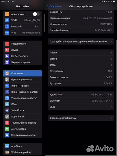Tap the Не беспокоить moon icon
This screenshot has height=156, width=117.
tap(7, 56)
